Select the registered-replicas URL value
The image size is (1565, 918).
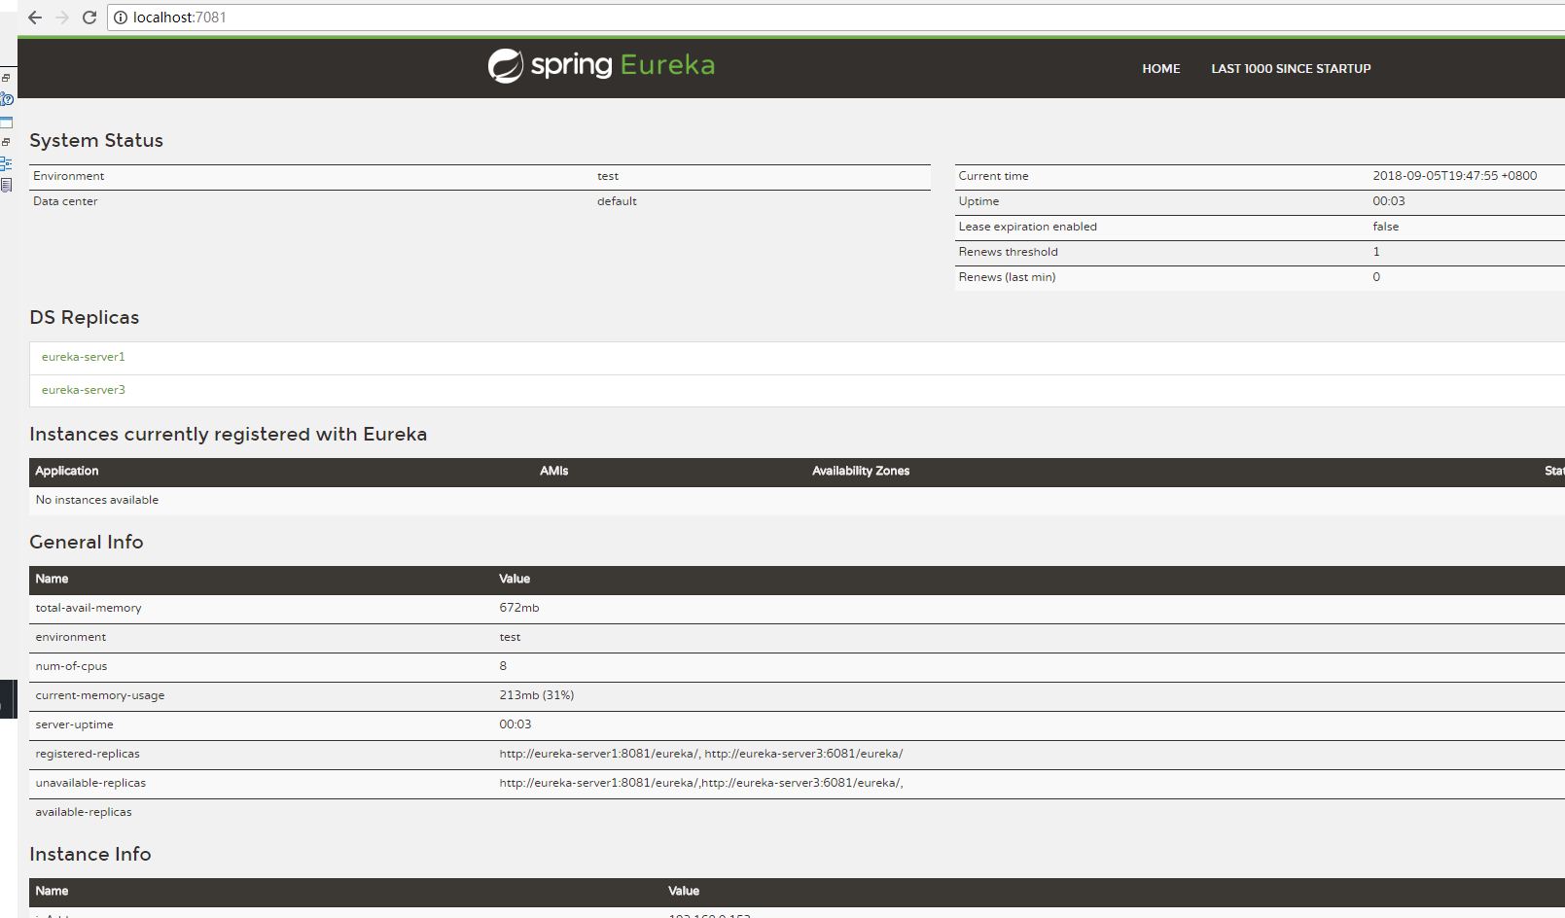click(x=701, y=754)
